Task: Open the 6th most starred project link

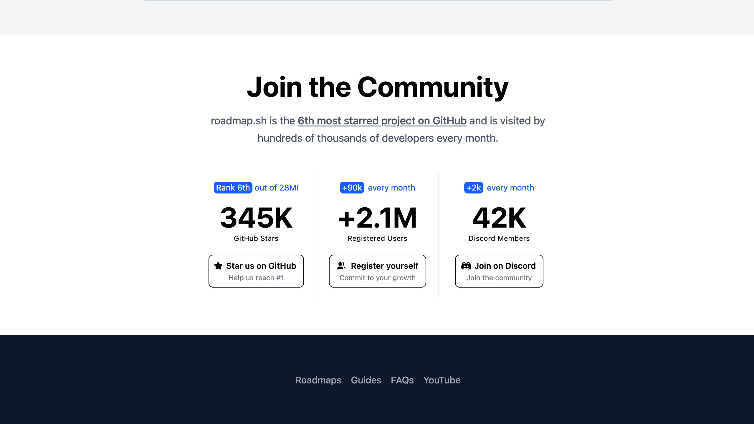Action: pos(382,121)
